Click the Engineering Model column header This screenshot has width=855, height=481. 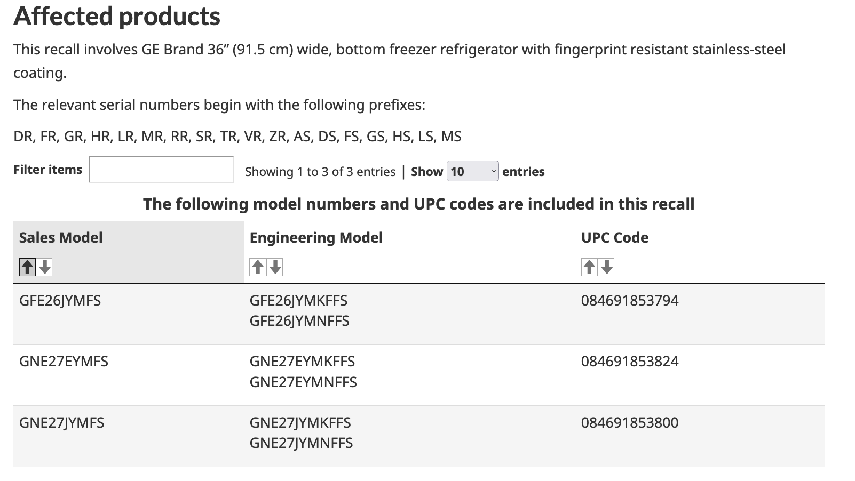coord(316,237)
